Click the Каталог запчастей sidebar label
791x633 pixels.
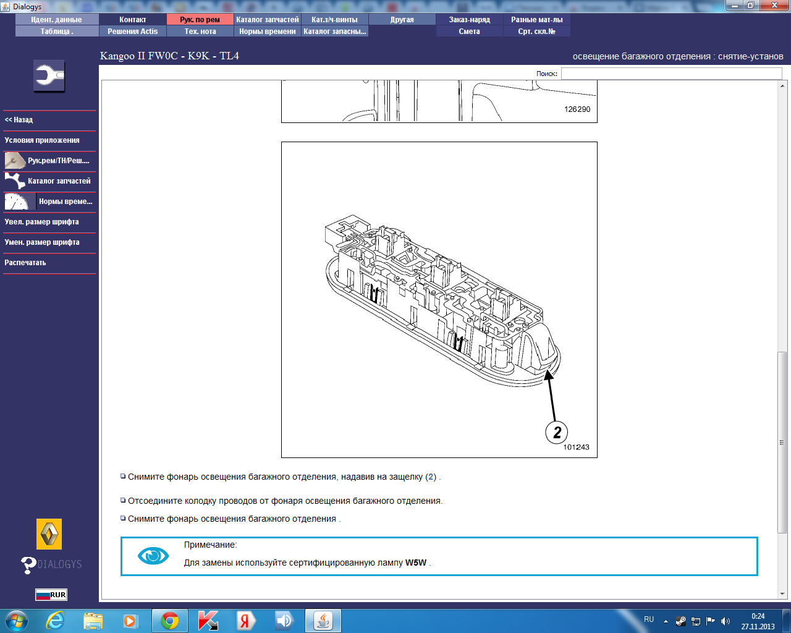[x=59, y=181]
